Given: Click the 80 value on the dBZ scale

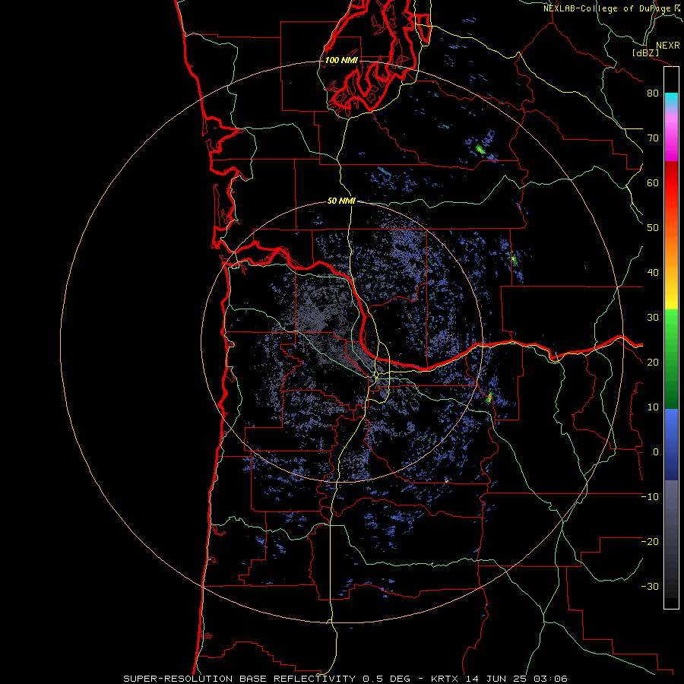Looking at the screenshot, I should 653,93.
